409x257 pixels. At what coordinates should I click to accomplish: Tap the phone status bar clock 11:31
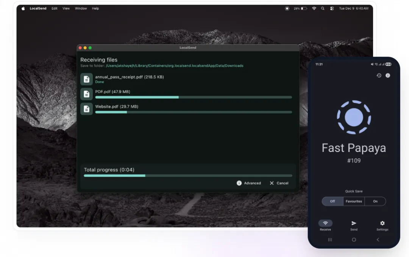pos(319,64)
